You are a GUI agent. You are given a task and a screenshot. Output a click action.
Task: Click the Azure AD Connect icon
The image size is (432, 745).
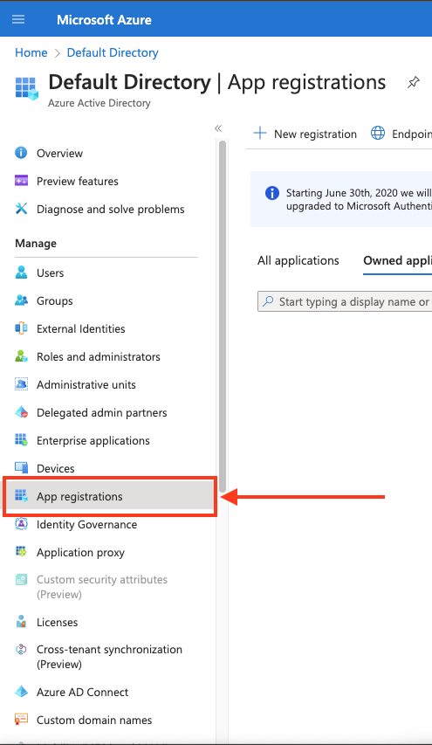click(x=21, y=692)
